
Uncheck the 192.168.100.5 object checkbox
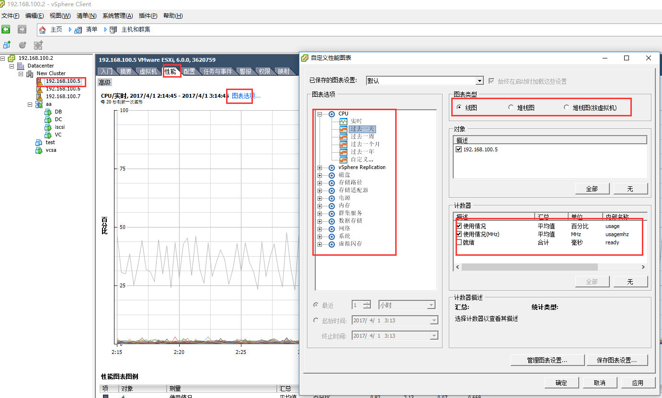459,149
